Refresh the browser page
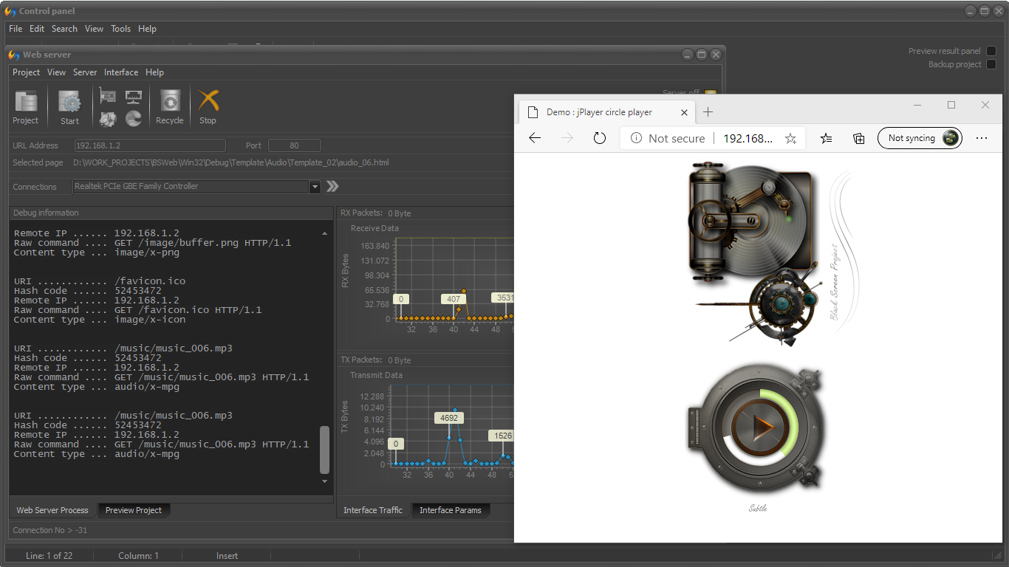This screenshot has height=567, width=1009. click(600, 138)
